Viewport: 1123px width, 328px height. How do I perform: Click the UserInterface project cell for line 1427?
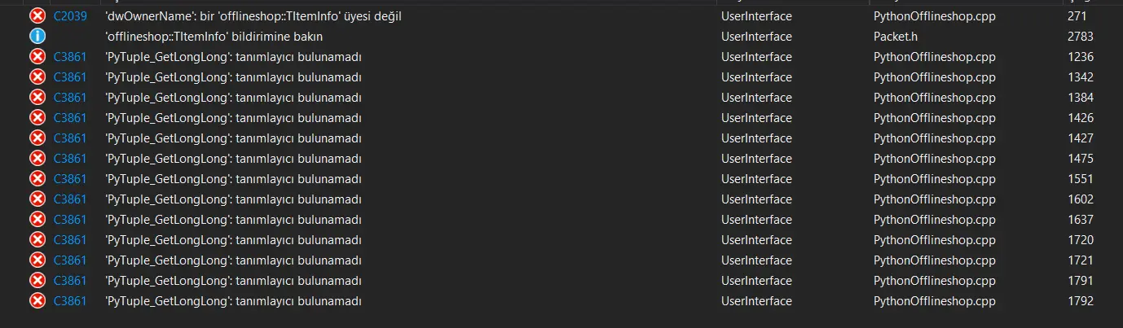pos(756,138)
